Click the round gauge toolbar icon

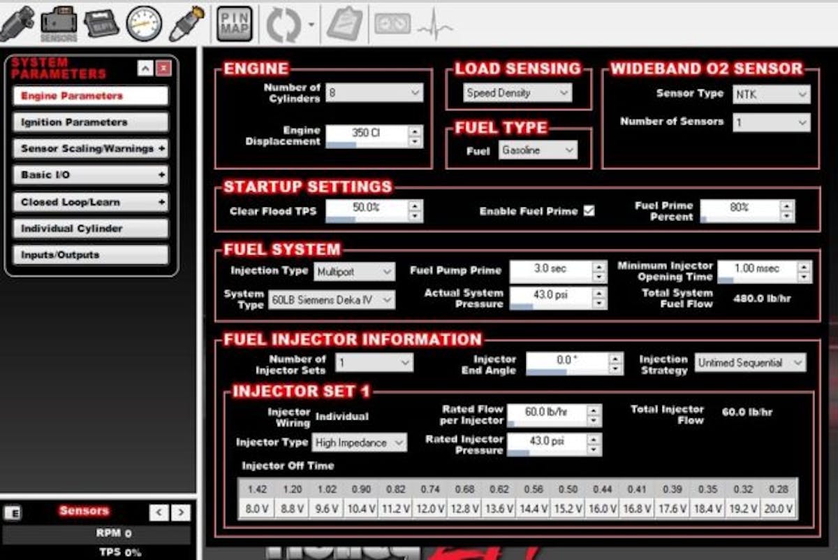point(144,23)
